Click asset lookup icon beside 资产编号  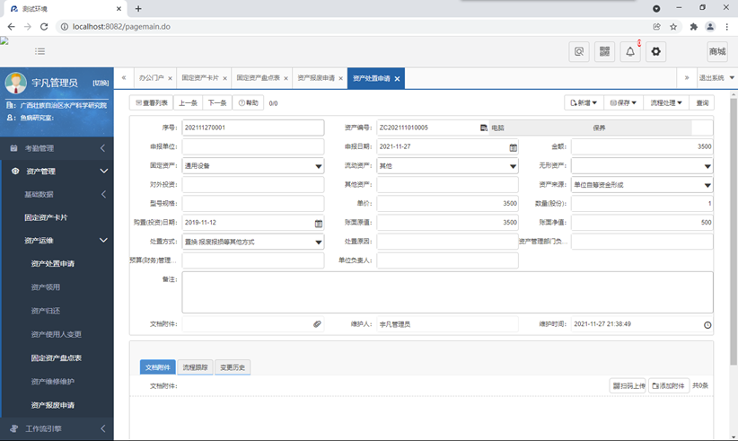coord(483,128)
